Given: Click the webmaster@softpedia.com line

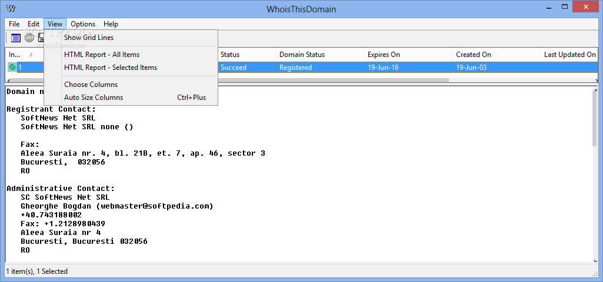Looking at the screenshot, I should tap(117, 206).
